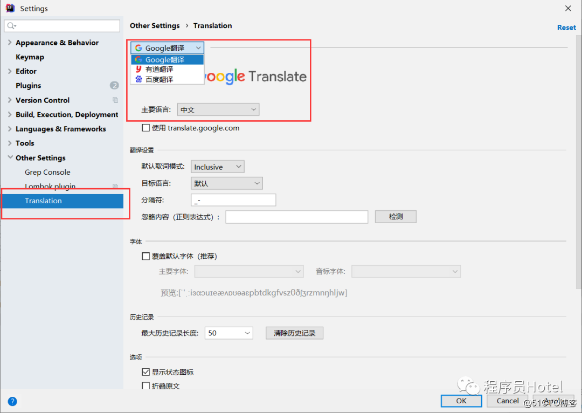
Task: Select Keymap in settings tree
Action: [x=30, y=57]
